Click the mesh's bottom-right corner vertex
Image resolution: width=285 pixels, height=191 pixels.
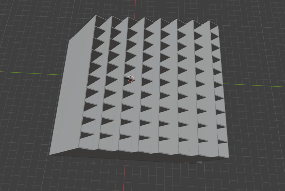point(229,158)
